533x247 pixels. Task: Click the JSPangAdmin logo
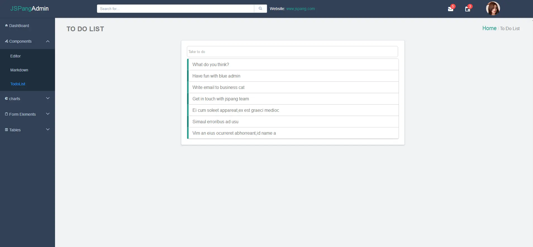click(x=29, y=9)
